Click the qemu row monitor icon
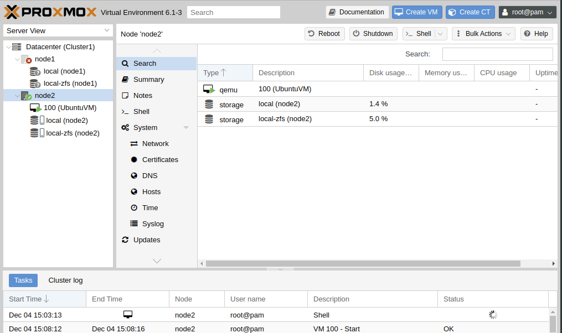The height and width of the screenshot is (333, 562). [x=209, y=89]
